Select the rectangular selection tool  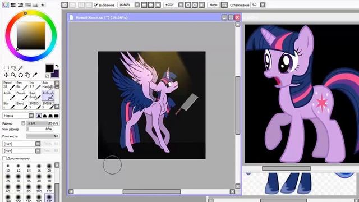(6, 68)
